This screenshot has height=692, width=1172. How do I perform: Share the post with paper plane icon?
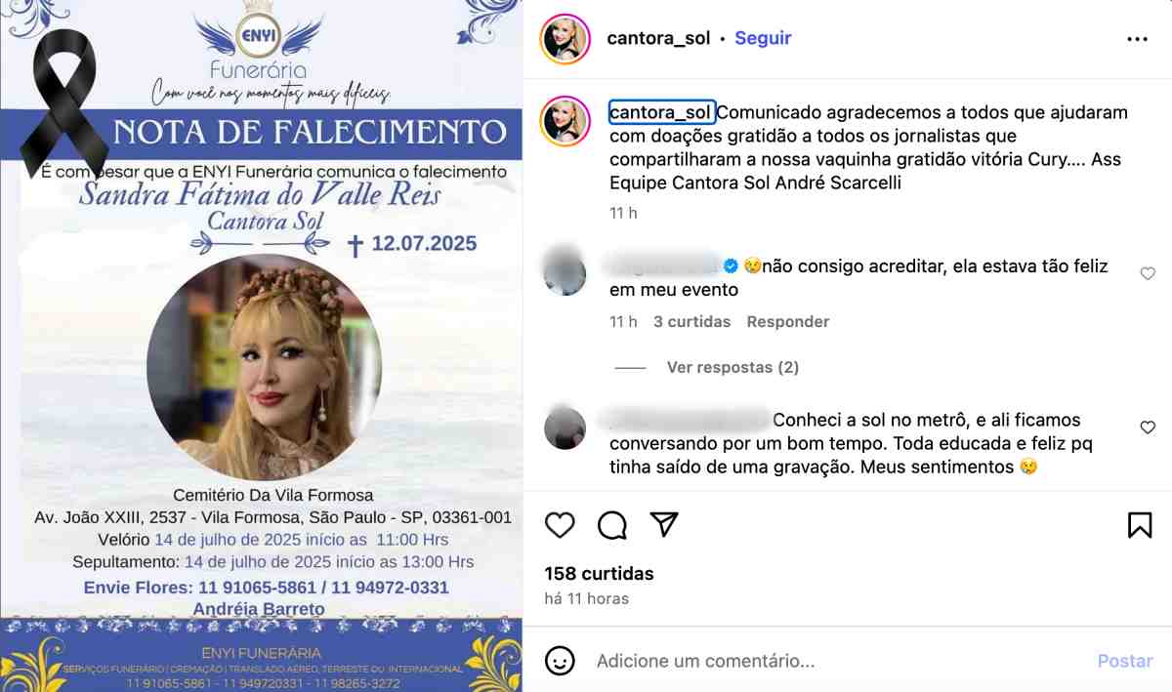[x=664, y=524]
